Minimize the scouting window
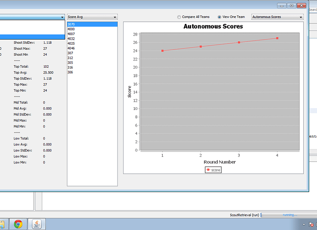The height and width of the screenshot is (230, 317). [282, 6]
